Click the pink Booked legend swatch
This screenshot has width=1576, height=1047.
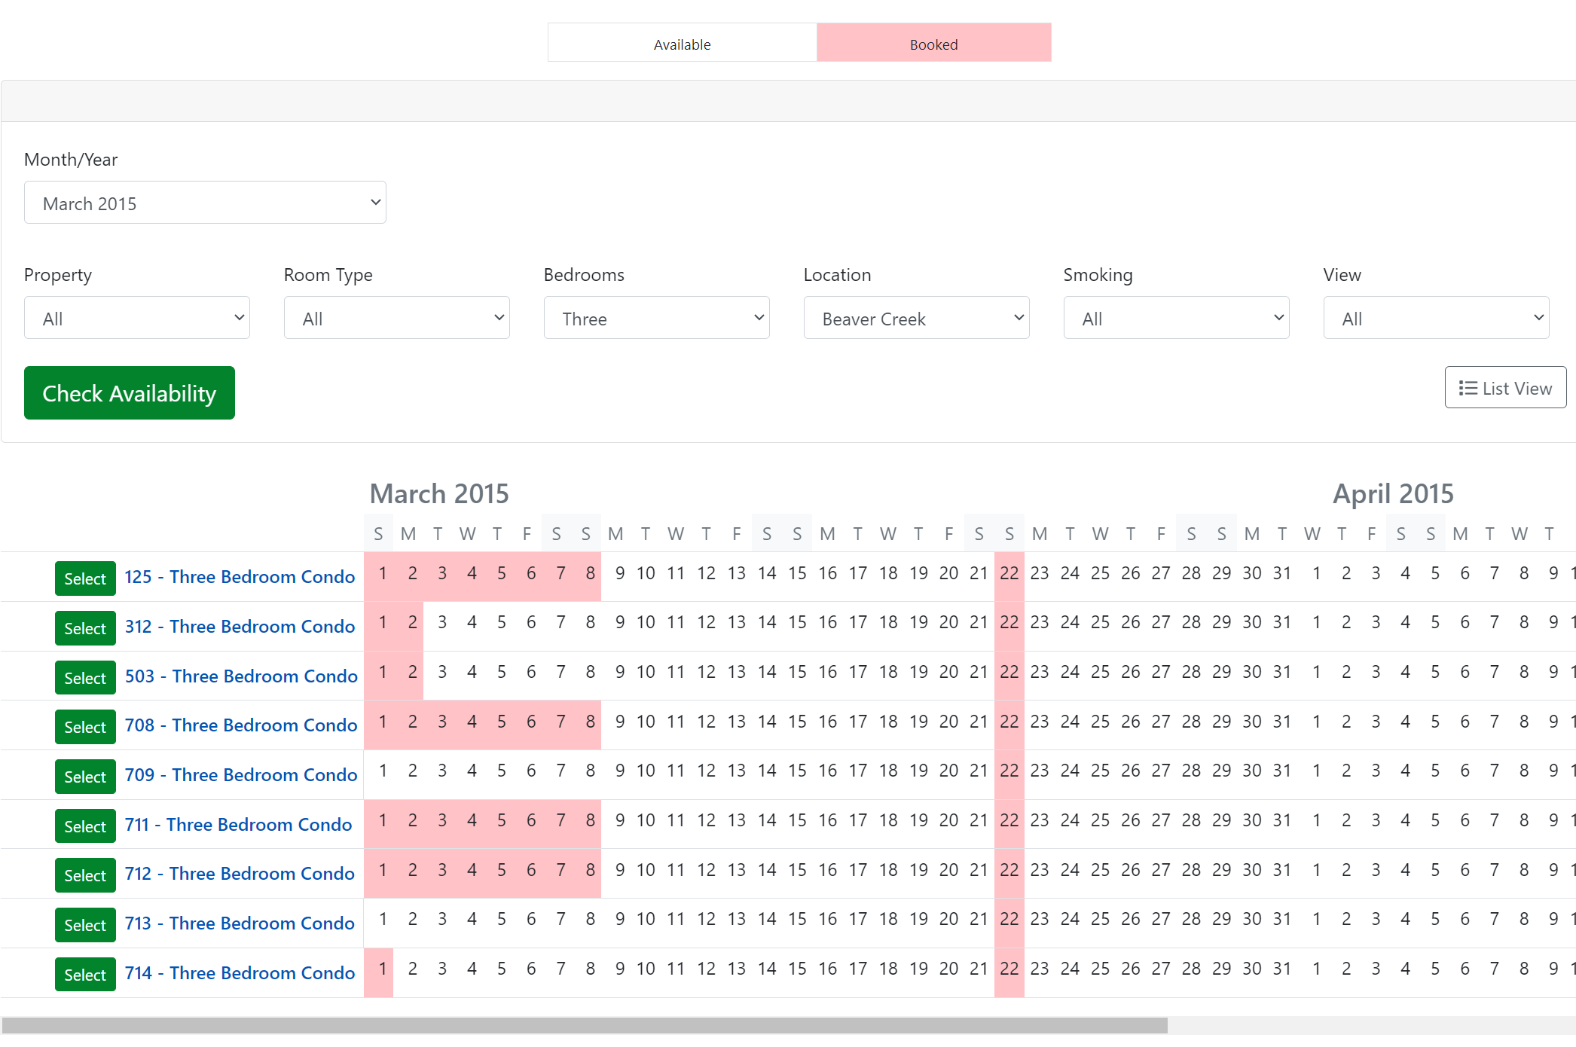click(x=933, y=44)
